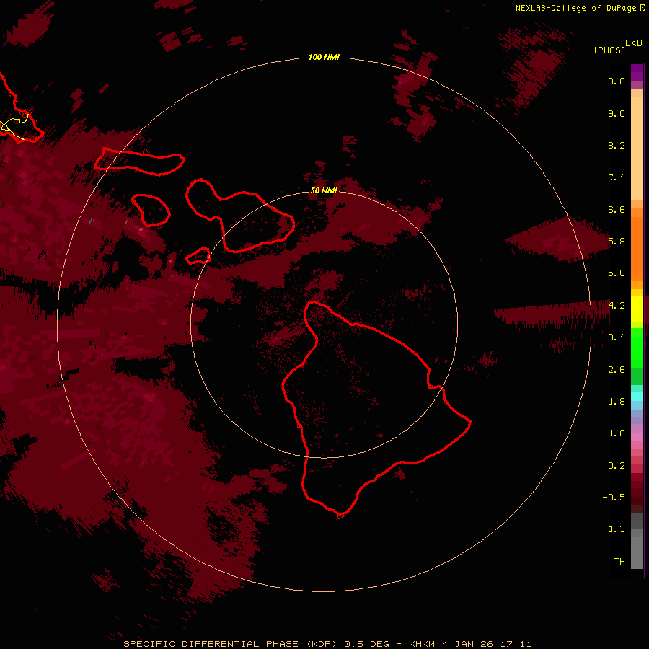Click the DKD legend heading
The image size is (649, 649).
click(633, 43)
